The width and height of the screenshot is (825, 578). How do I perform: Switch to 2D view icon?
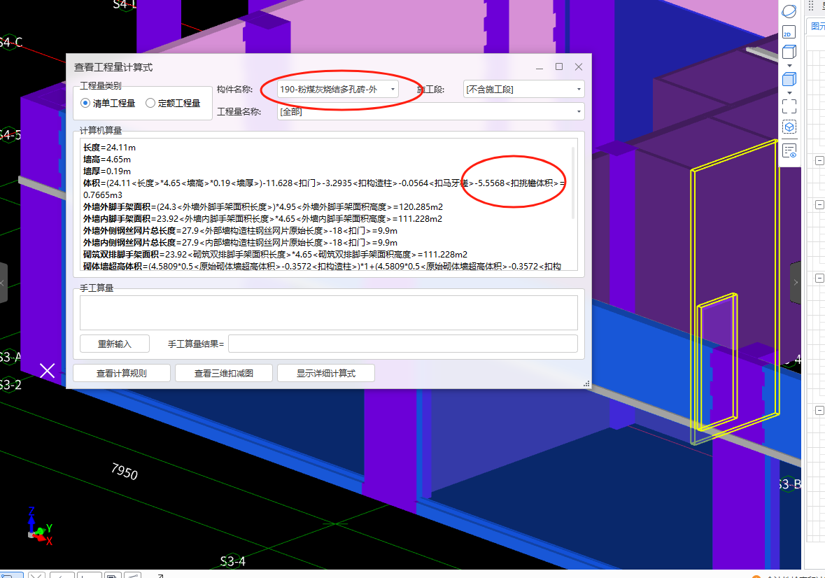(x=789, y=32)
